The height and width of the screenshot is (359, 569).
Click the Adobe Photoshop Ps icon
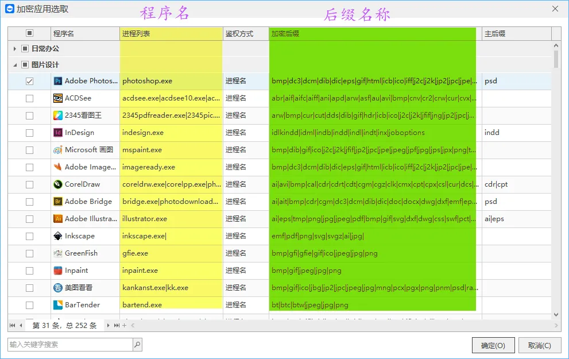[57, 81]
